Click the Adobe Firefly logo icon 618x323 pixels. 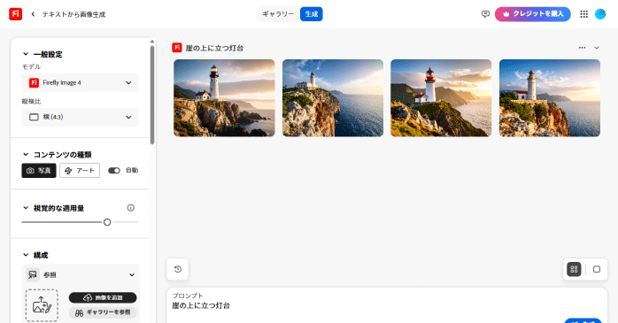pos(15,14)
